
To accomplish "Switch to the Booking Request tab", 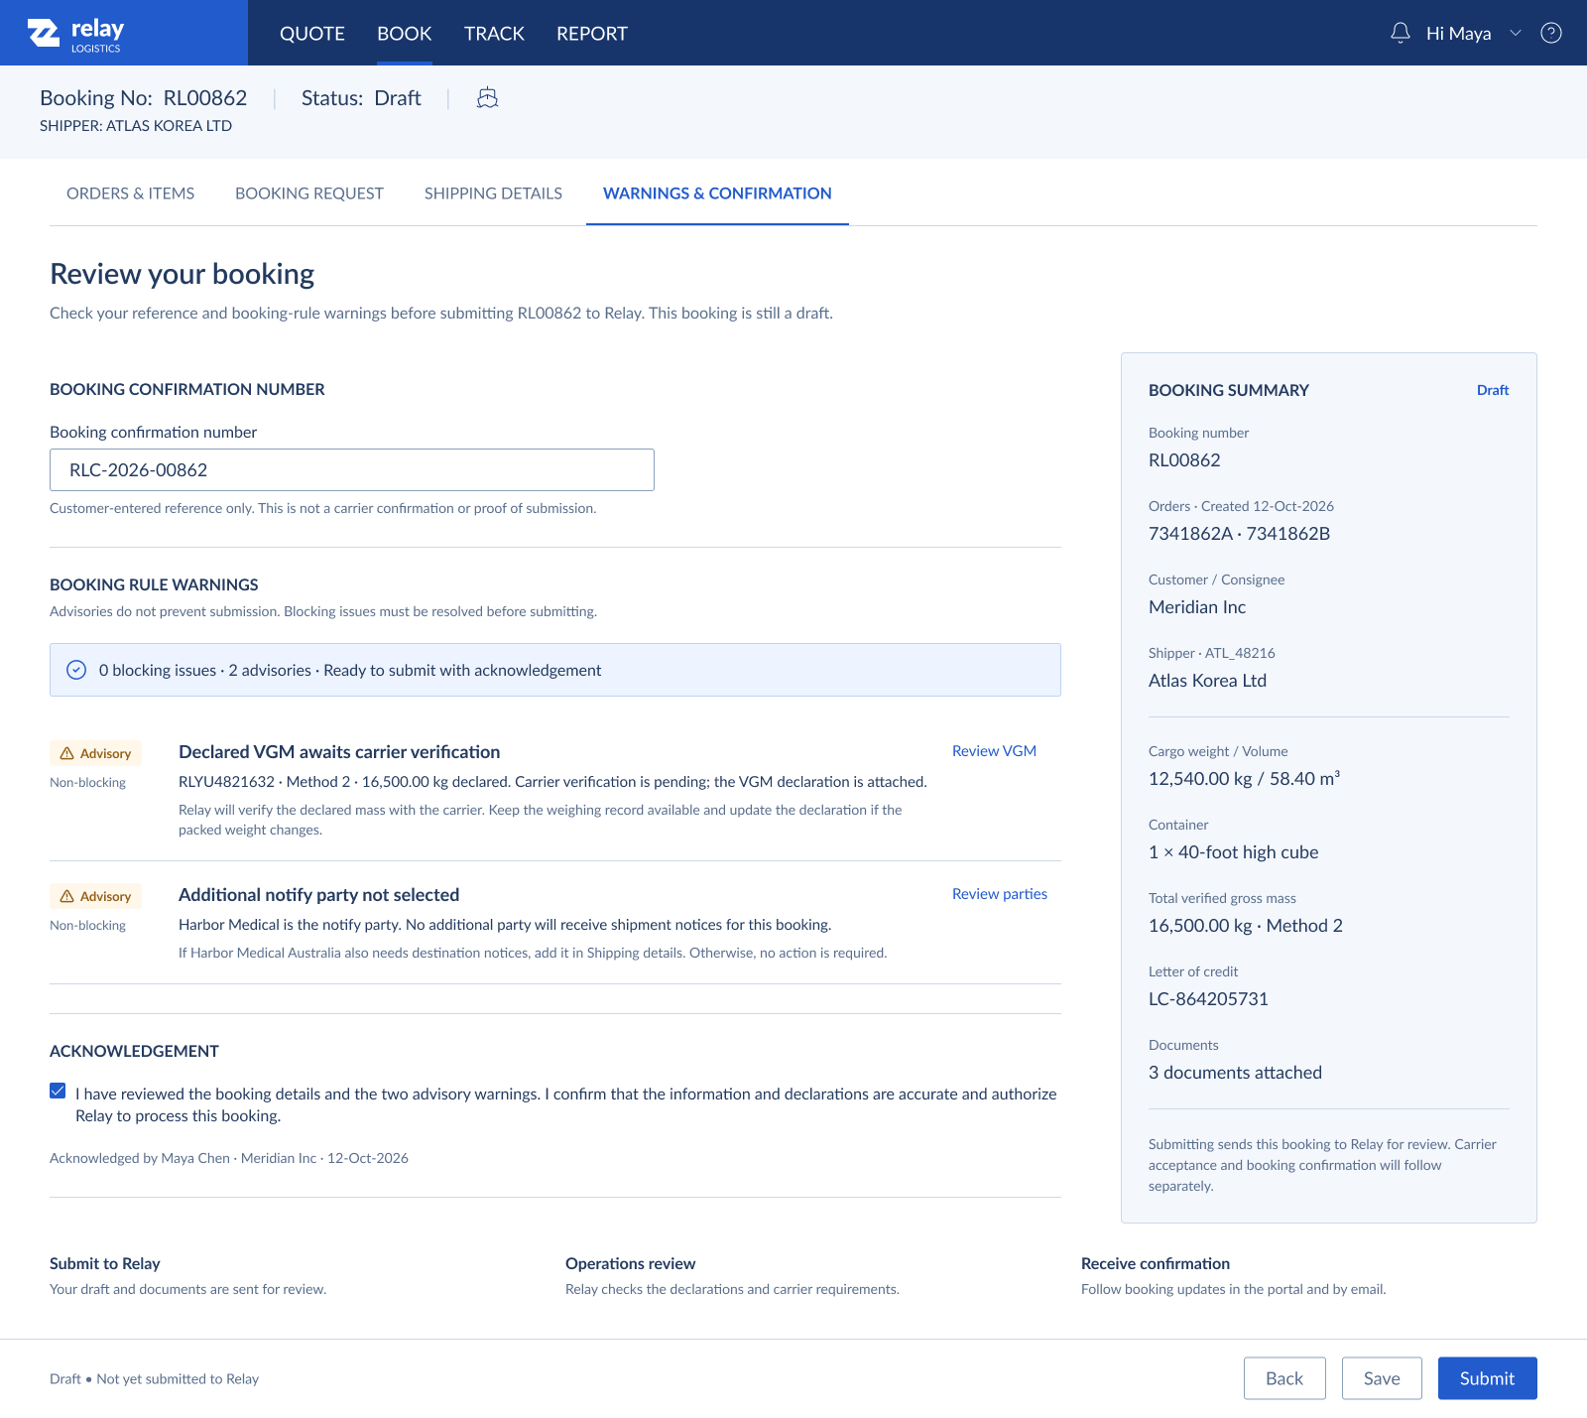I will (309, 193).
